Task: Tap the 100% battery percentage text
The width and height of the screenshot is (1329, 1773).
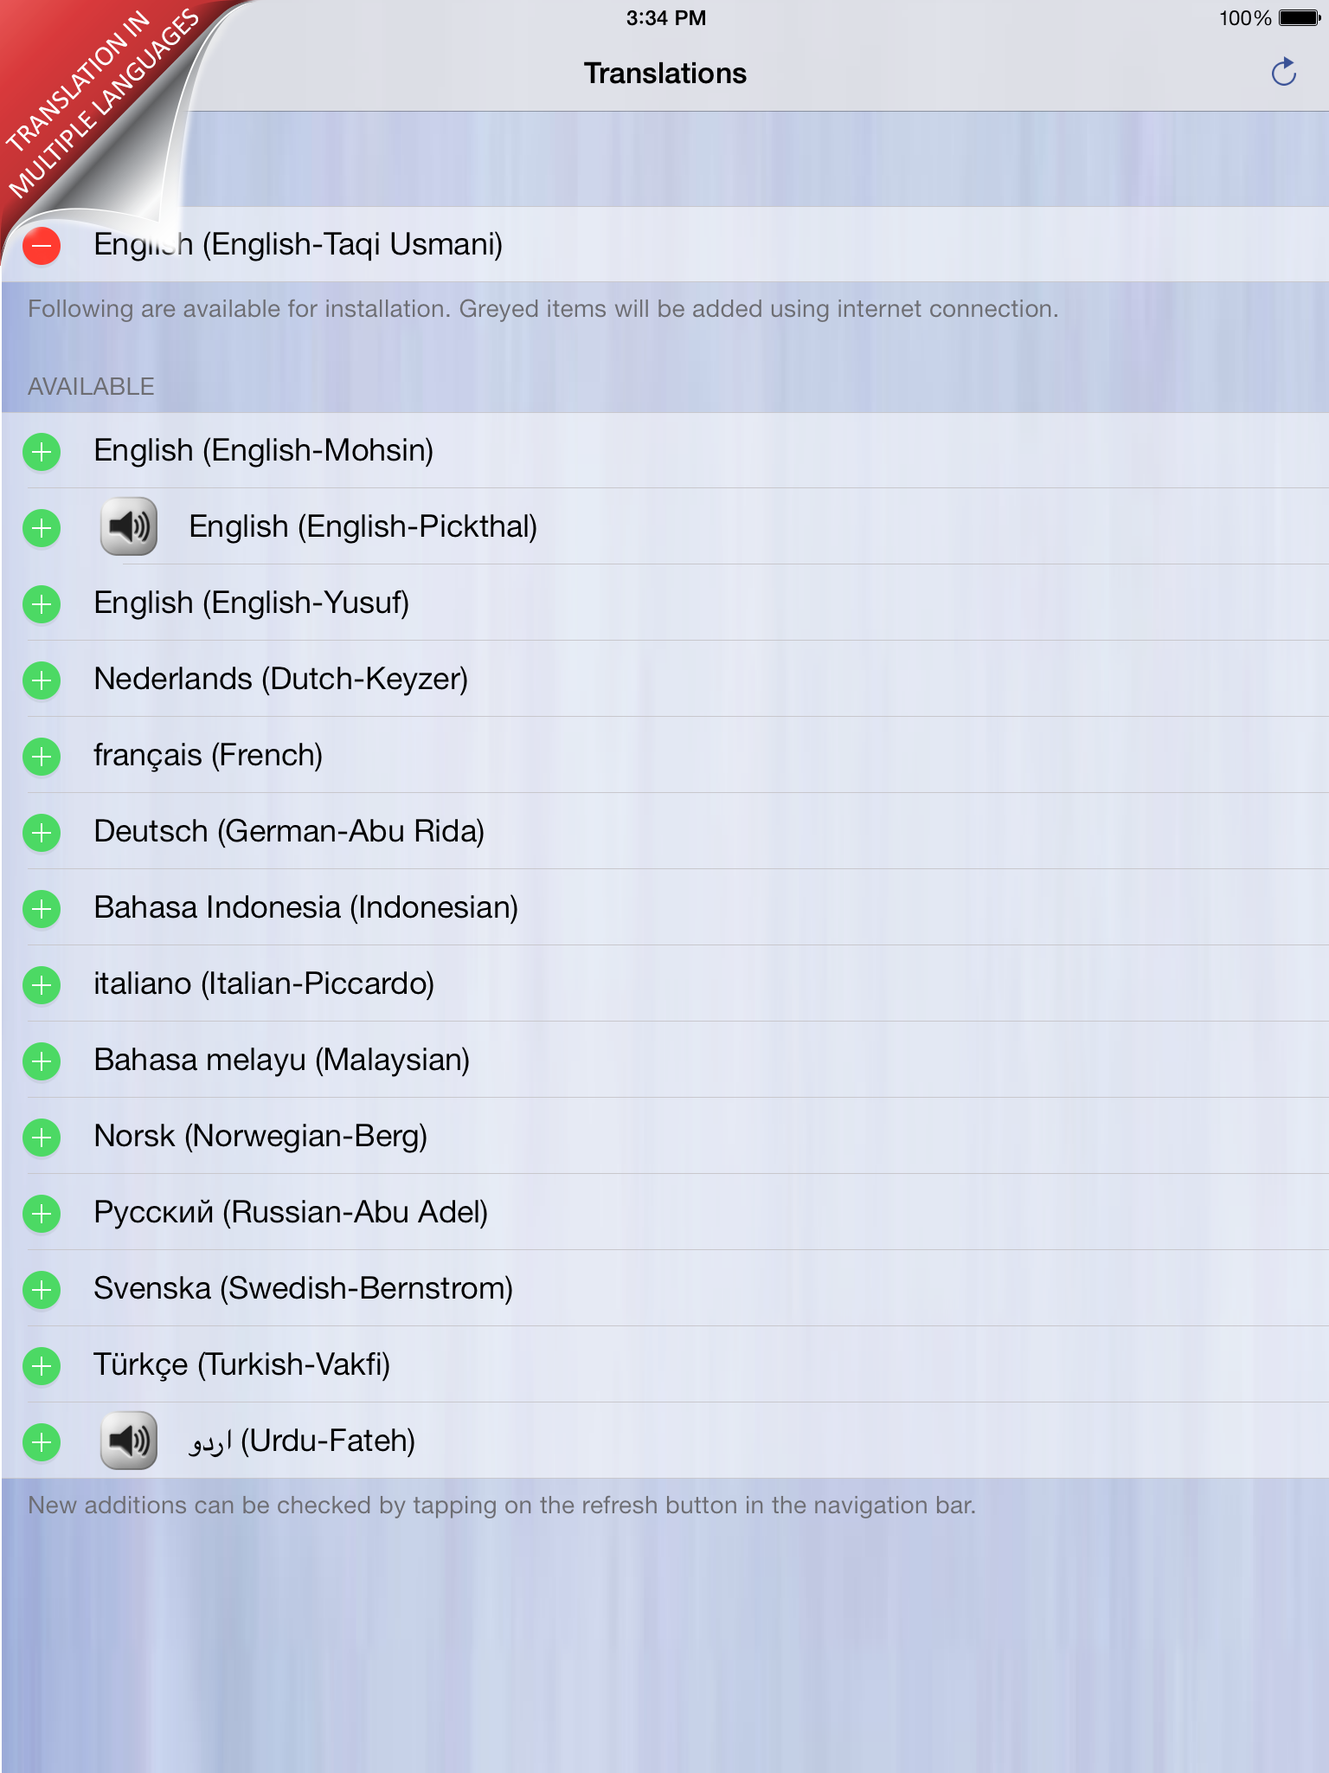Action: 1245,18
